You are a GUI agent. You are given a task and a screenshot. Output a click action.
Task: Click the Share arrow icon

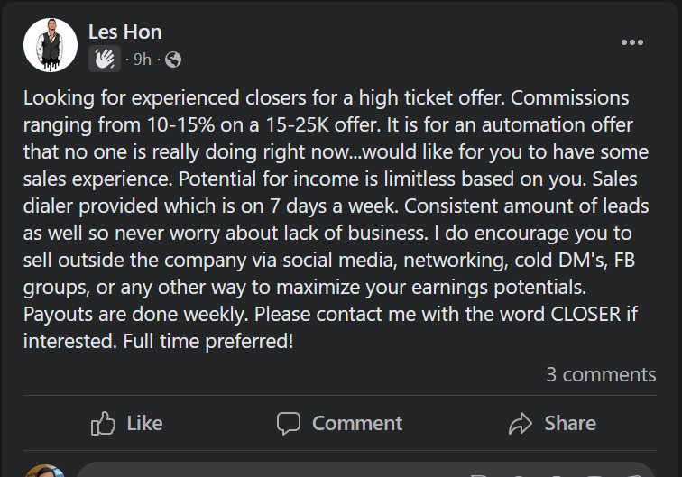[x=521, y=423]
